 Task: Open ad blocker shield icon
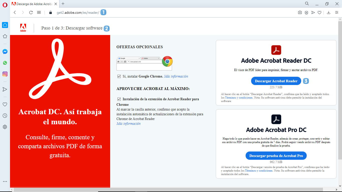[x=306, y=12]
